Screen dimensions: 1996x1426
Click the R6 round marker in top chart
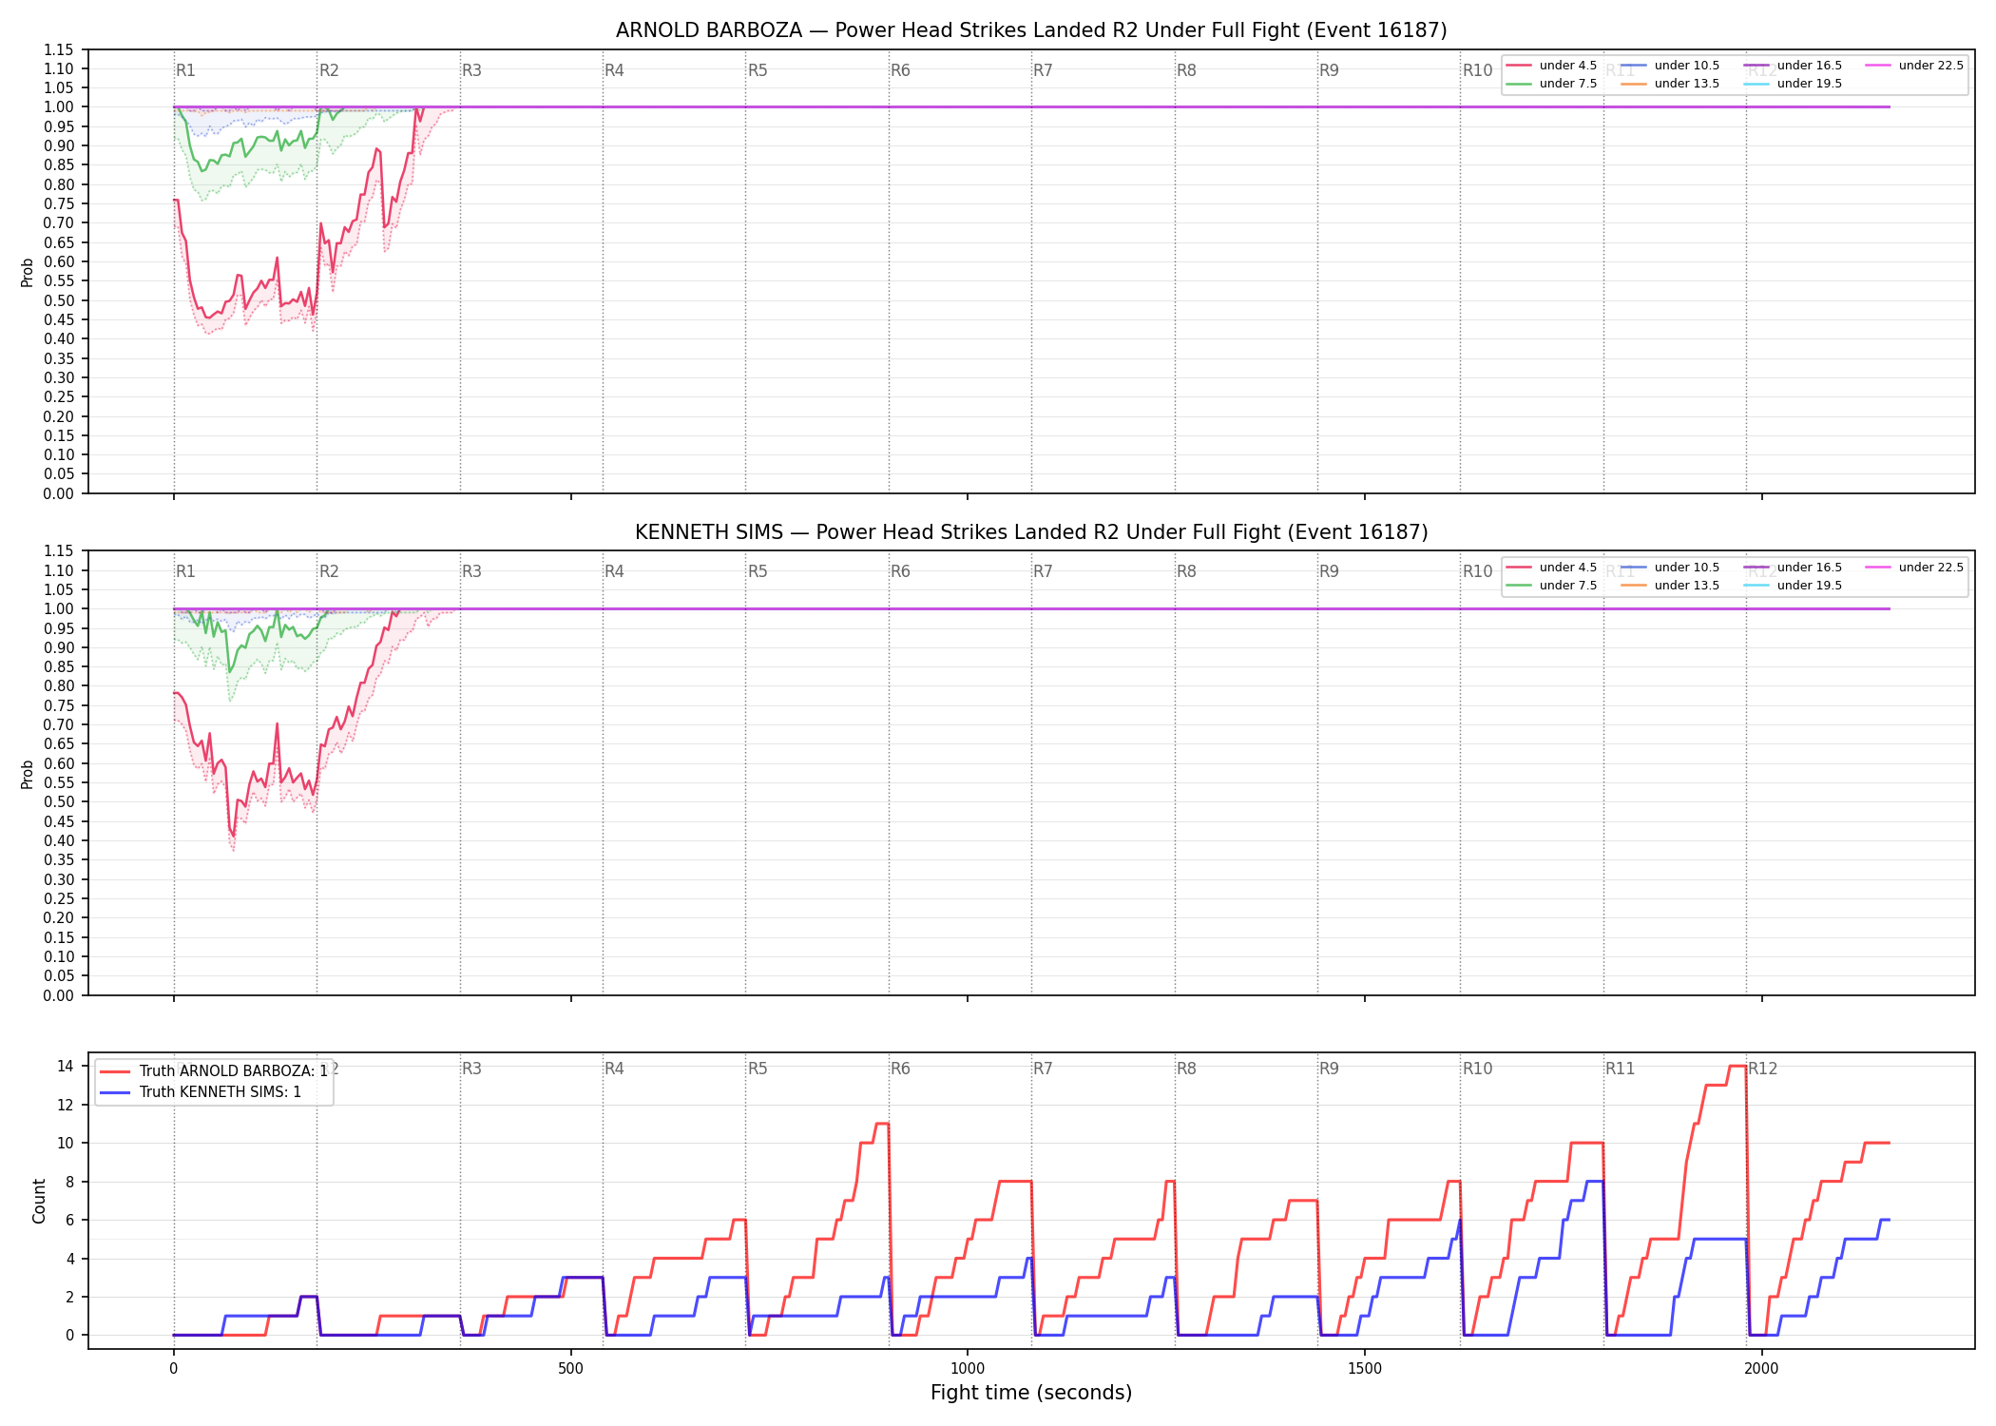click(x=900, y=70)
